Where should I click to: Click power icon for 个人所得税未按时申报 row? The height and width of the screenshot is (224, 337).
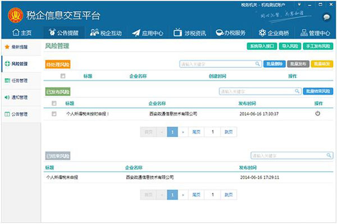pyautogui.click(x=317, y=113)
